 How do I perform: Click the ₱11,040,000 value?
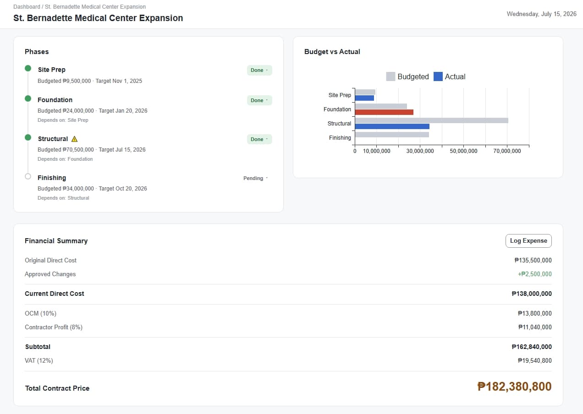535,327
